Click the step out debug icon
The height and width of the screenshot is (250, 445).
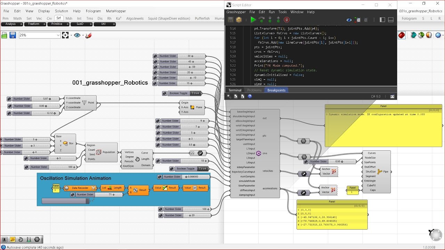coord(278,20)
